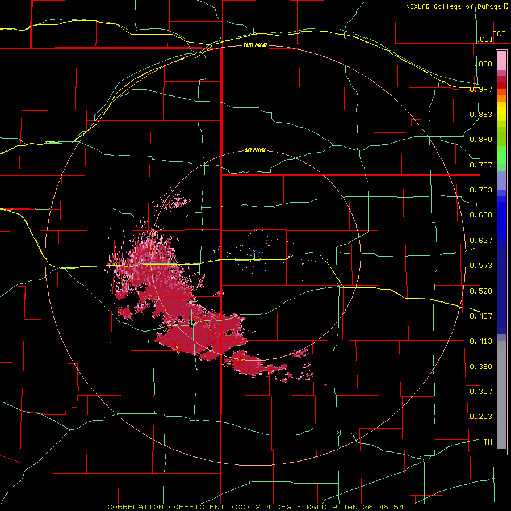
Task: Click the 0.413 legend value
Action: 481,341
